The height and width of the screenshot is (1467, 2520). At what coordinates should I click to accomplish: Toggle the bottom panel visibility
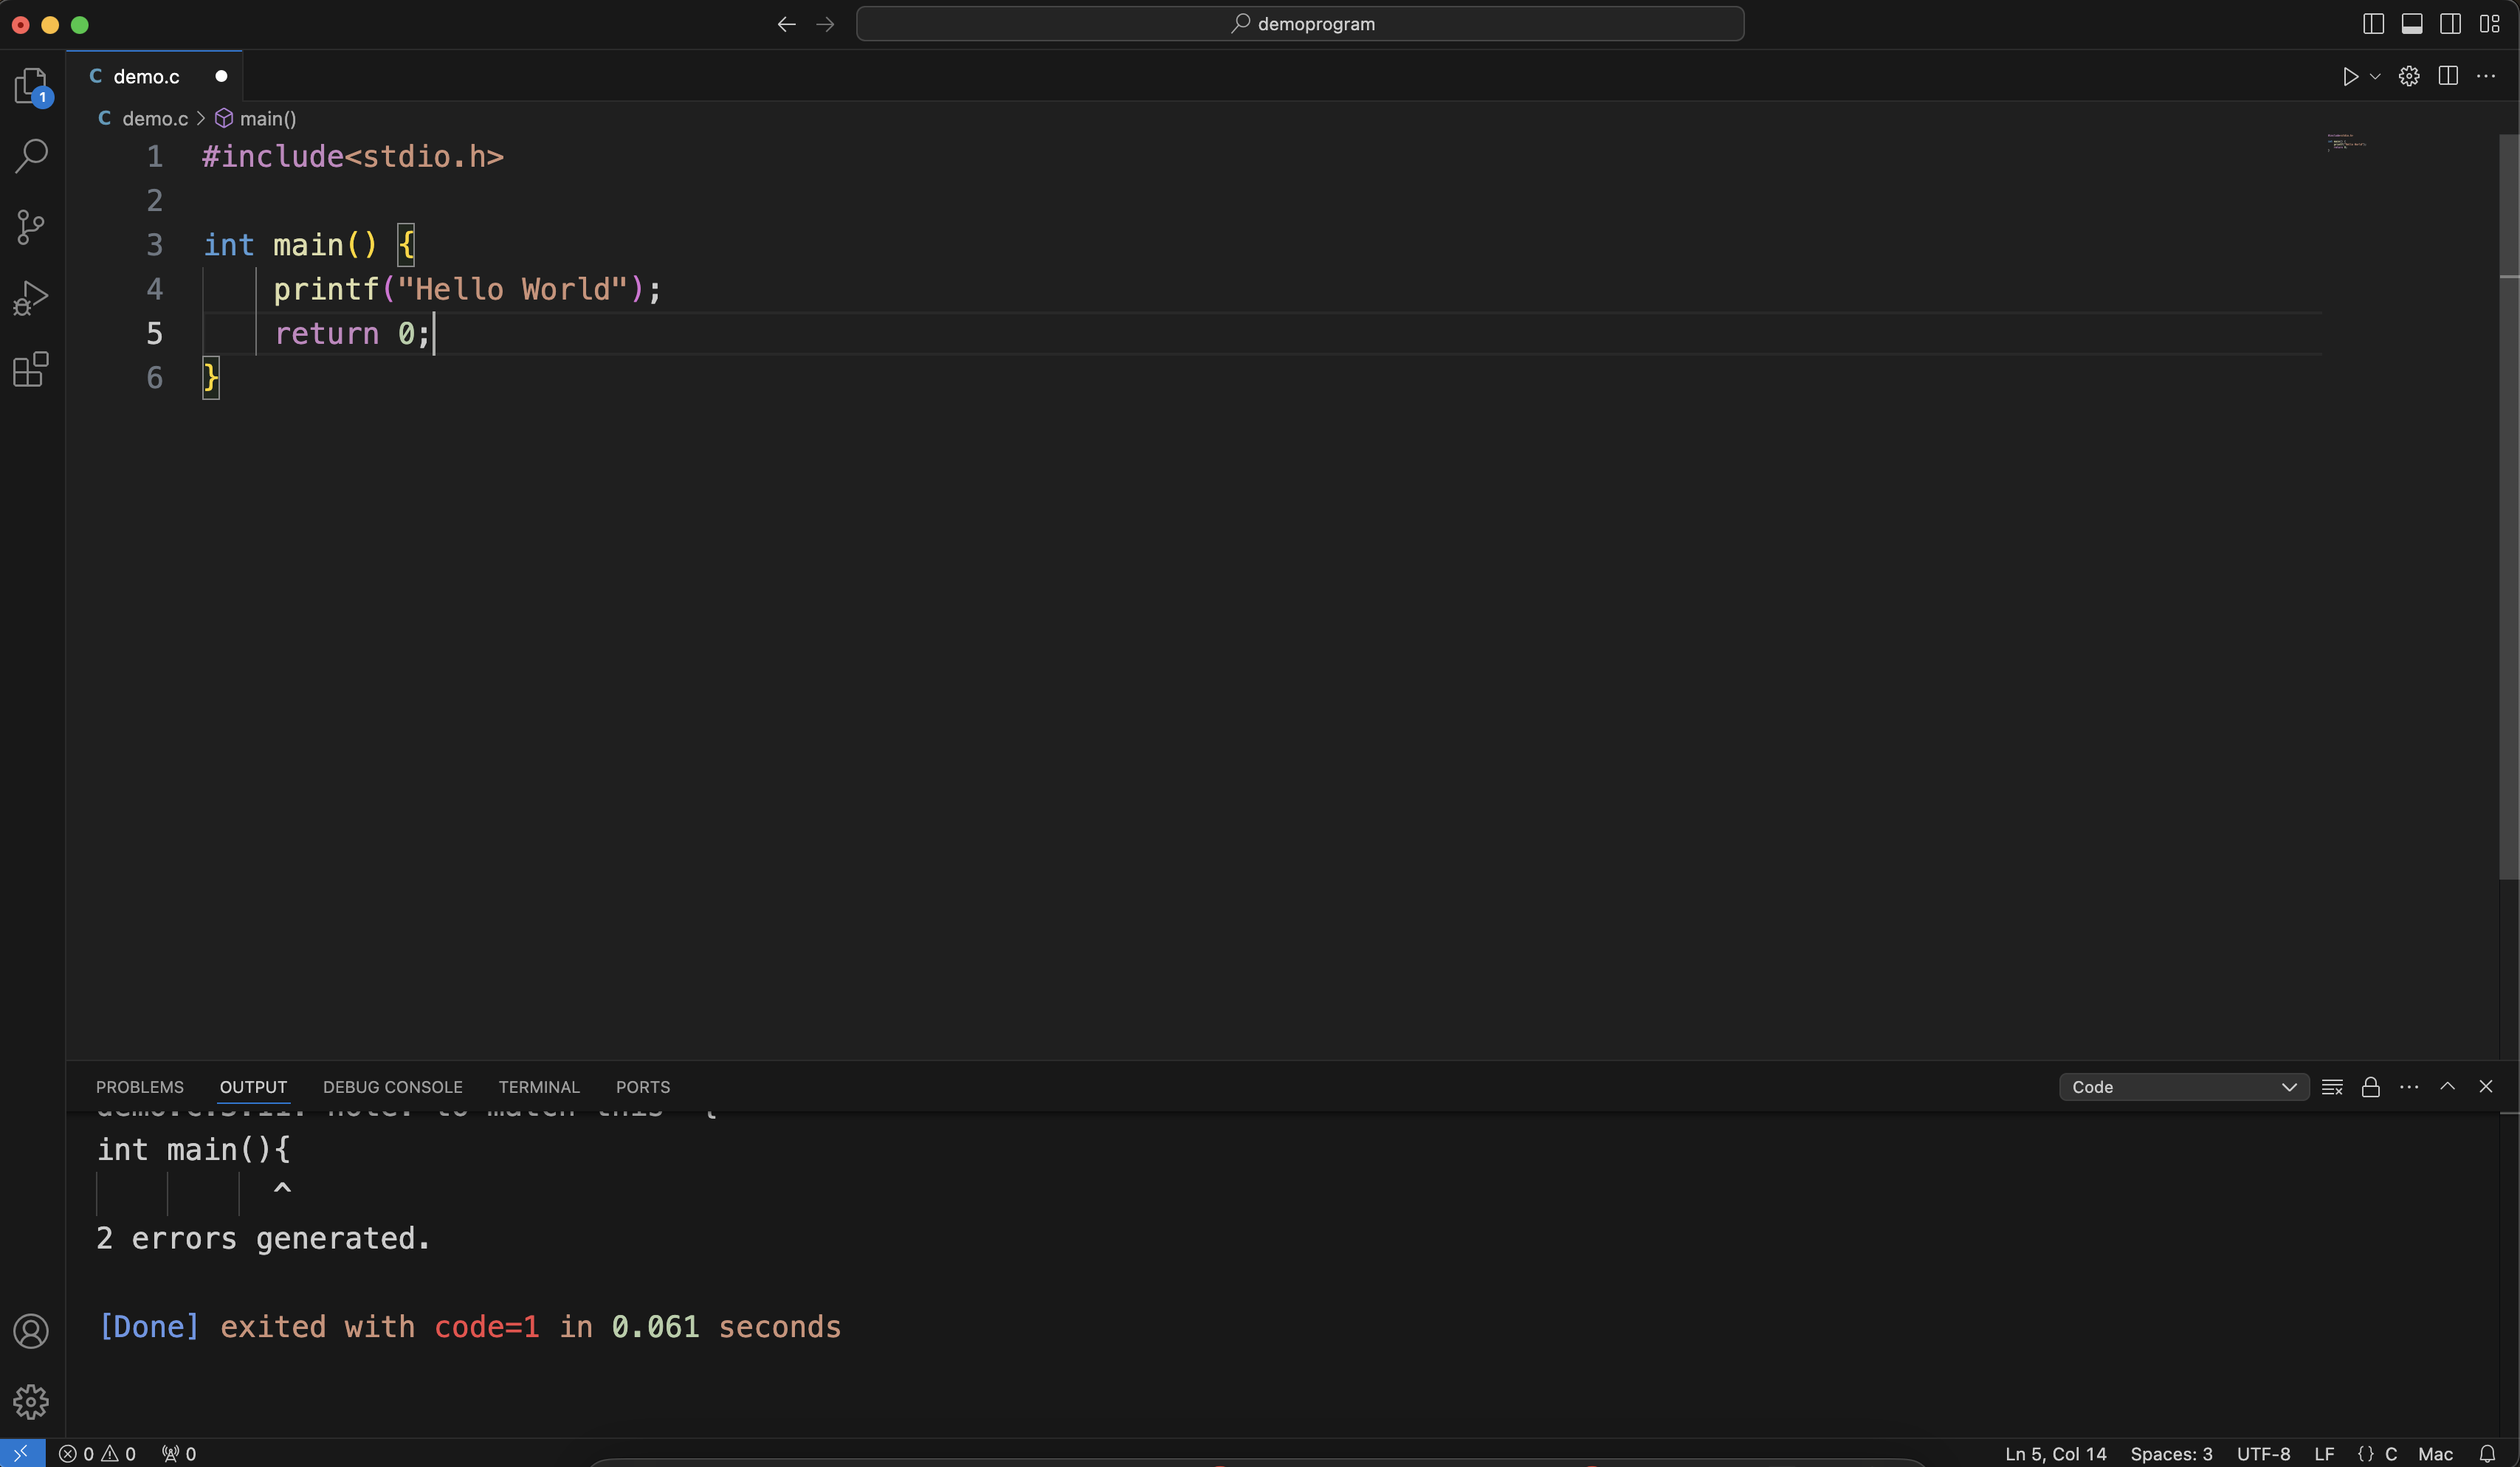coord(2412,24)
